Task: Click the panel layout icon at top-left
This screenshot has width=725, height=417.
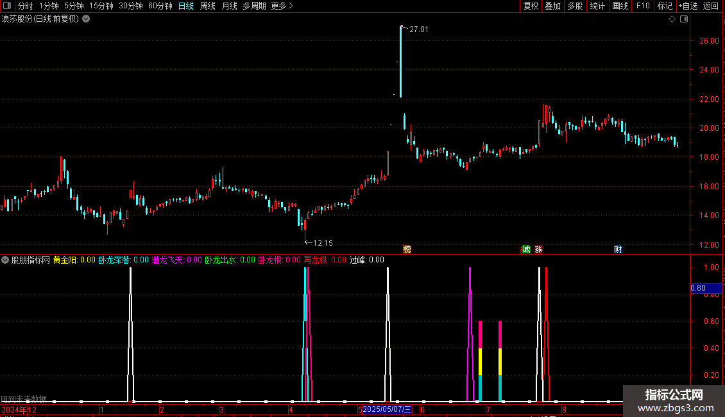Action: coord(7,6)
